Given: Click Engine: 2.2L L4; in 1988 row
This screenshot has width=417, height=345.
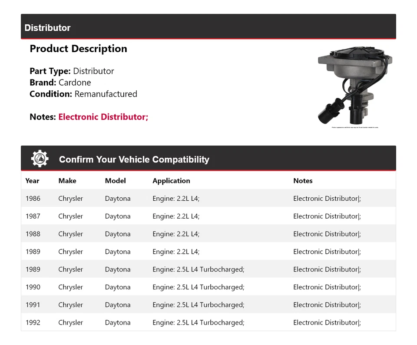Looking at the screenshot, I should [x=176, y=234].
